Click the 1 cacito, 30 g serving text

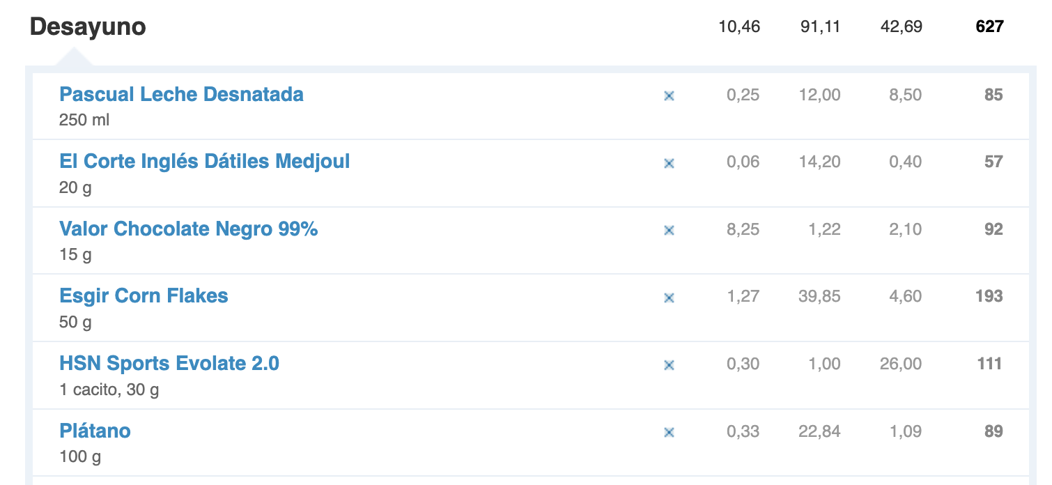(x=109, y=390)
